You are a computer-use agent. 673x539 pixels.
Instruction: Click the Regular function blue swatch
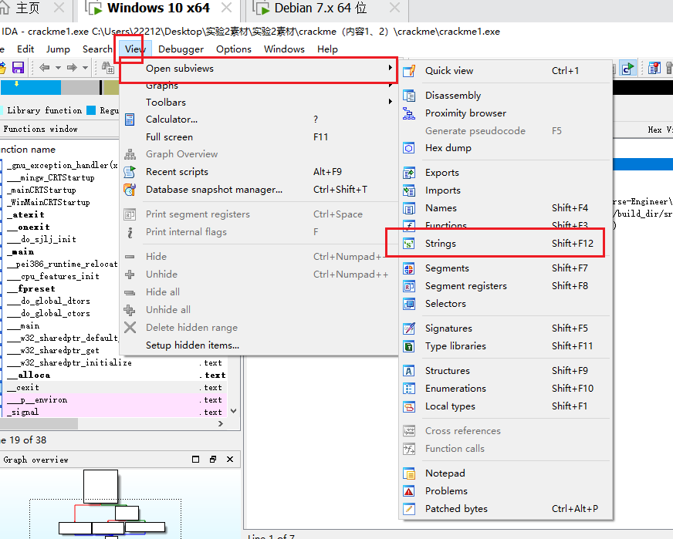[x=91, y=110]
